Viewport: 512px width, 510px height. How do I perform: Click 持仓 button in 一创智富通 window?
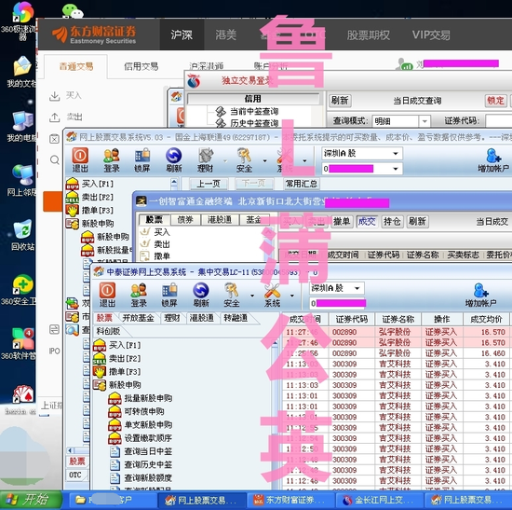point(392,222)
